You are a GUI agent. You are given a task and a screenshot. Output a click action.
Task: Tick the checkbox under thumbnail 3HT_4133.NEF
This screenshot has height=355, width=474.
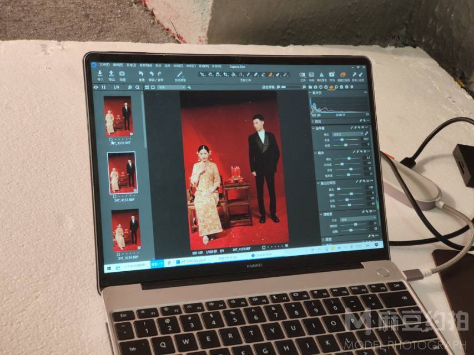pos(114,196)
